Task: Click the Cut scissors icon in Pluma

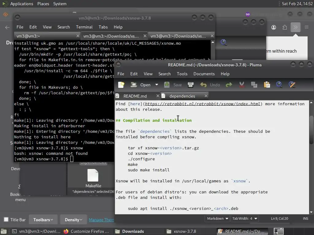Action: 242,85
